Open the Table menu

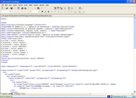tap(30, 5)
